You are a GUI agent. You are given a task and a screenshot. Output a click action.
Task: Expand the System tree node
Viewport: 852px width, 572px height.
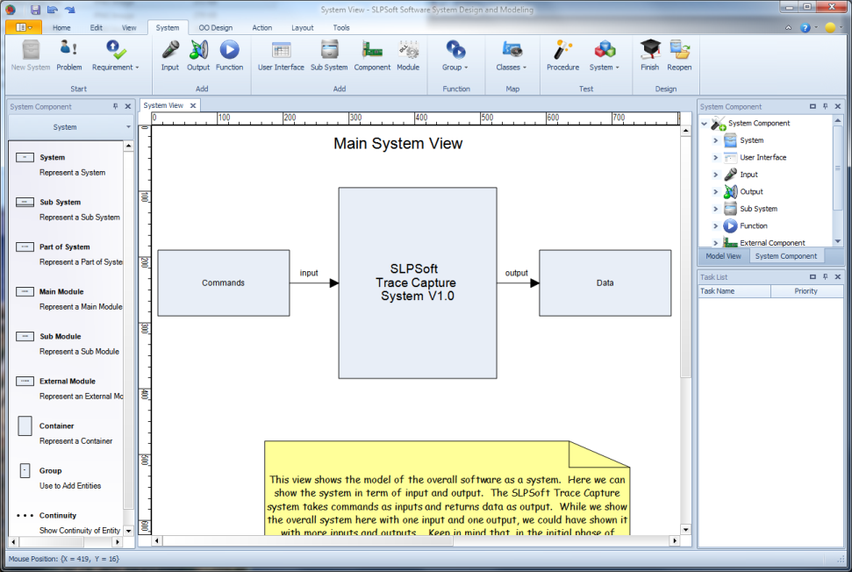coord(716,140)
